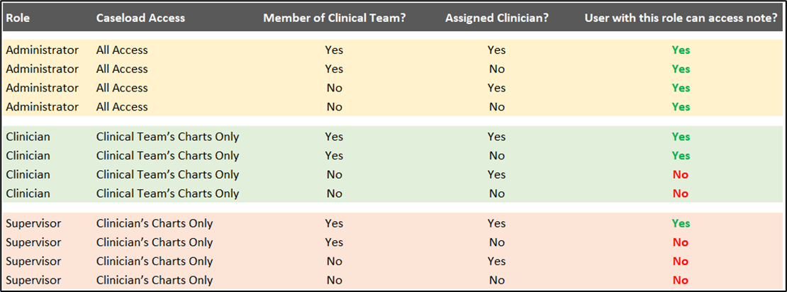
Task: Click the last green Yes in Clinician rows
Action: (681, 155)
